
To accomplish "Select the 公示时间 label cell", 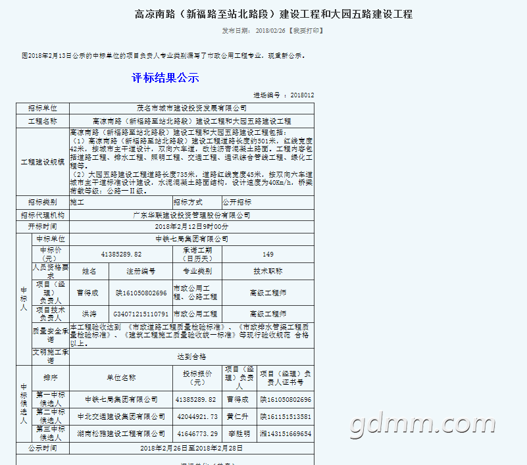I will [43, 448].
